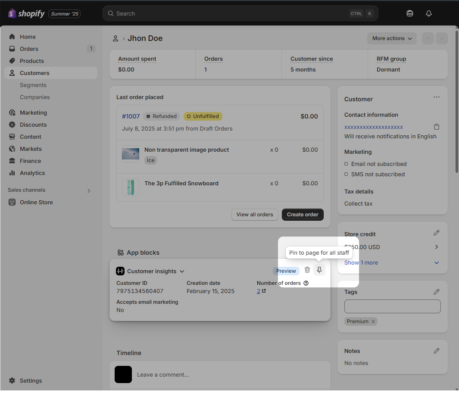Image resolution: width=459 pixels, height=393 pixels.
Task: Edit Tags using the pencil icon
Action: [x=437, y=292]
